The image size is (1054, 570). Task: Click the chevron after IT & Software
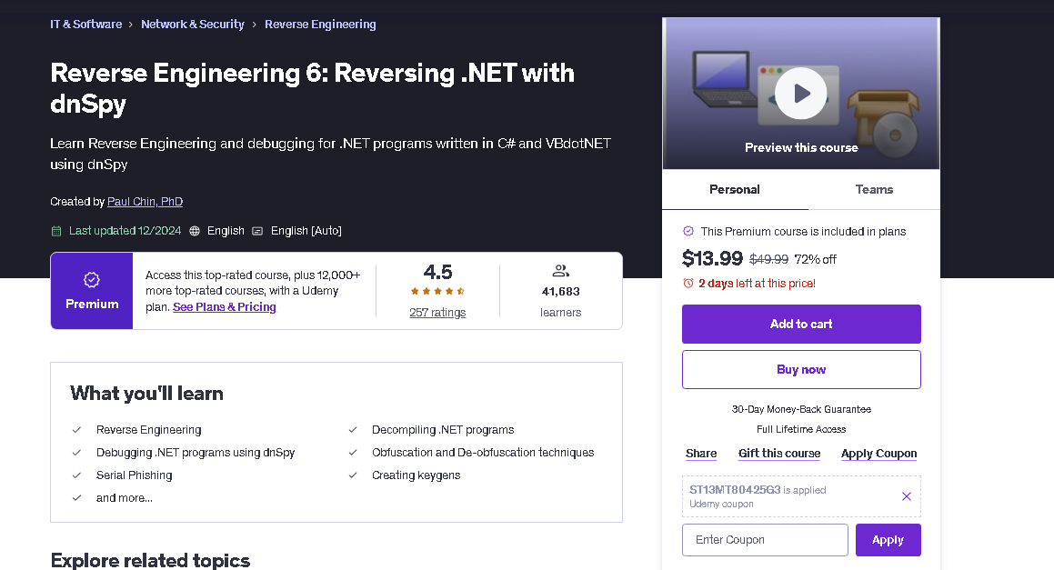(130, 25)
